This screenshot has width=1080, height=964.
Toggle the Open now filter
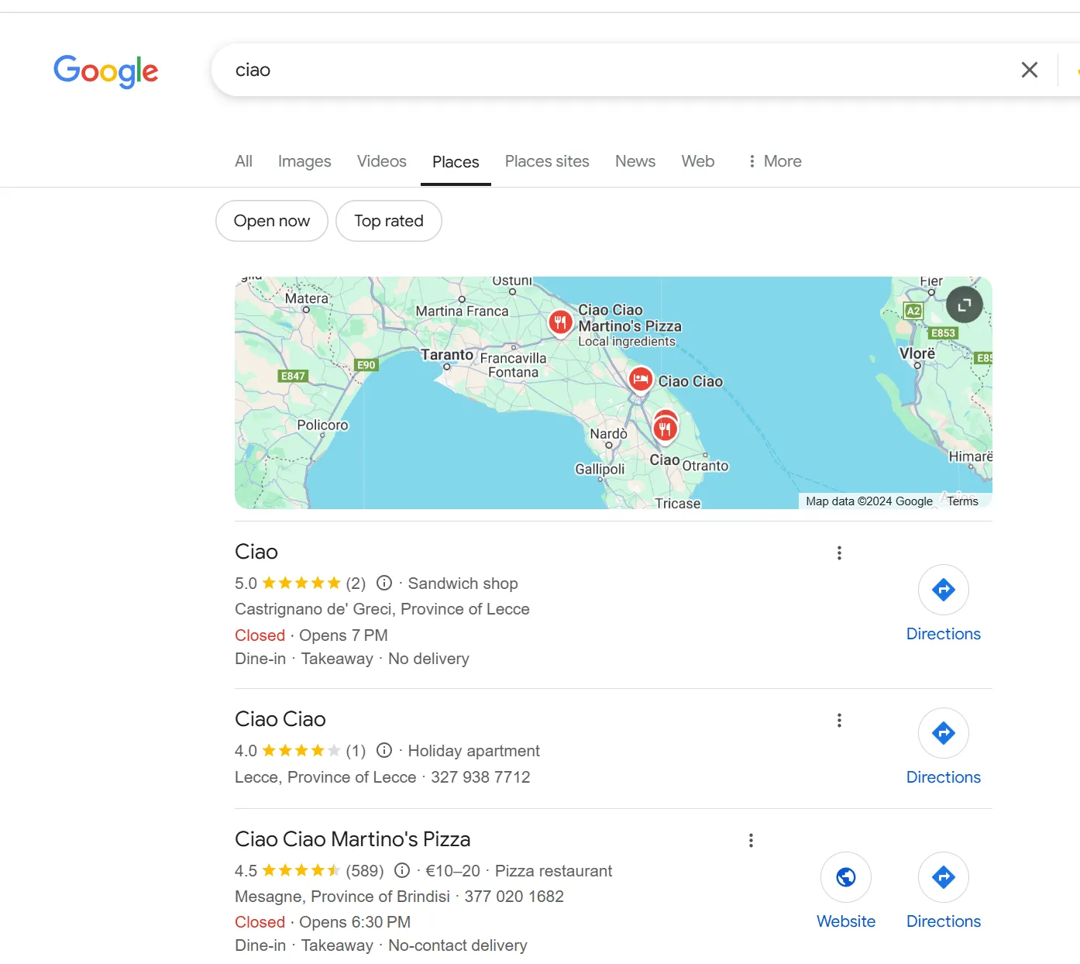click(271, 221)
